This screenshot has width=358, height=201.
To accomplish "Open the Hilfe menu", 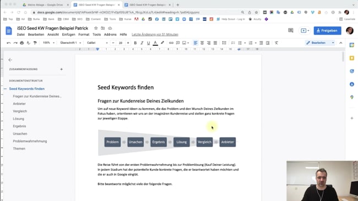I will 123,35.
